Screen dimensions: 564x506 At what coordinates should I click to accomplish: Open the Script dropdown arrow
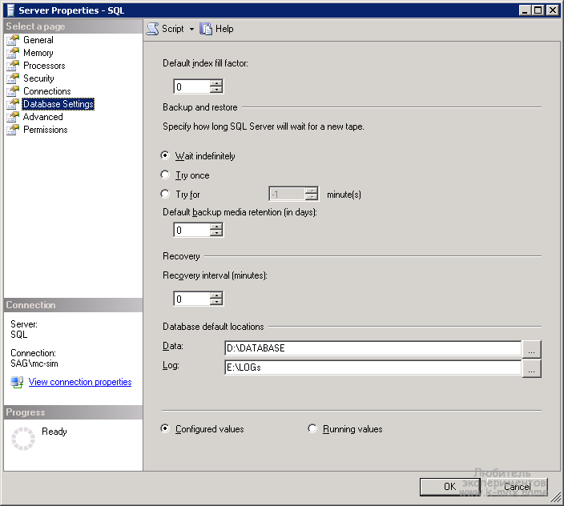tap(191, 29)
